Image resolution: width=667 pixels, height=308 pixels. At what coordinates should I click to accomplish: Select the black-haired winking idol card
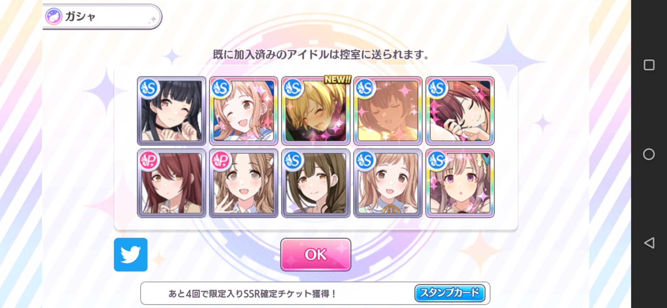pos(172,111)
